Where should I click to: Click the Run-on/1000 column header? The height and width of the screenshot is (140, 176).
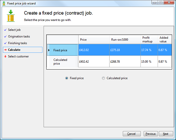point(125,40)
